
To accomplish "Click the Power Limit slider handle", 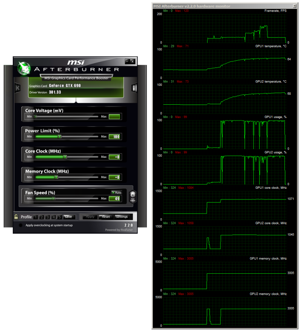I will tap(60, 137).
